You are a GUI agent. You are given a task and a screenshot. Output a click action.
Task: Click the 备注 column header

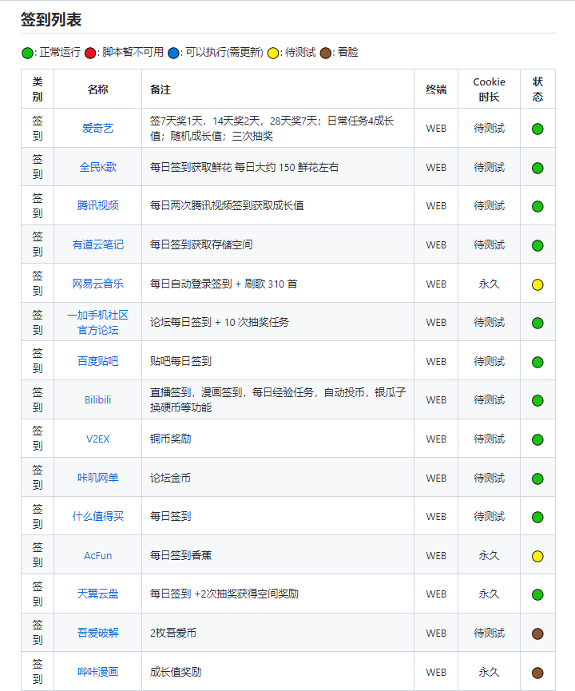[x=161, y=89]
